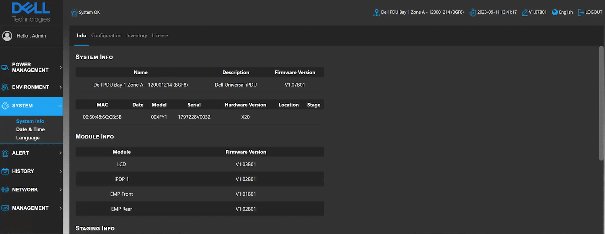Viewport: 605px width, 234px height.
Task: Click MAC address 00:60:48:6C:CB:5B
Action: coord(102,117)
